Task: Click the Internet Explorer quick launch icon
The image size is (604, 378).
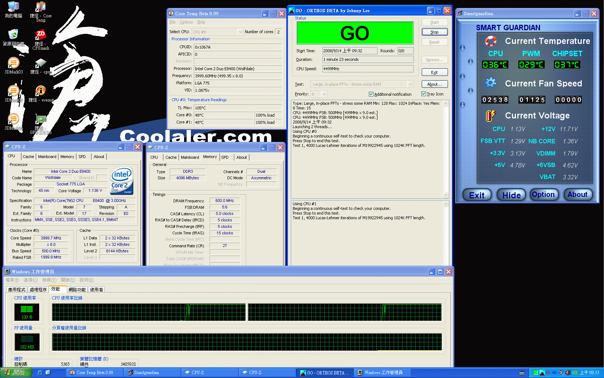Action: [40, 373]
